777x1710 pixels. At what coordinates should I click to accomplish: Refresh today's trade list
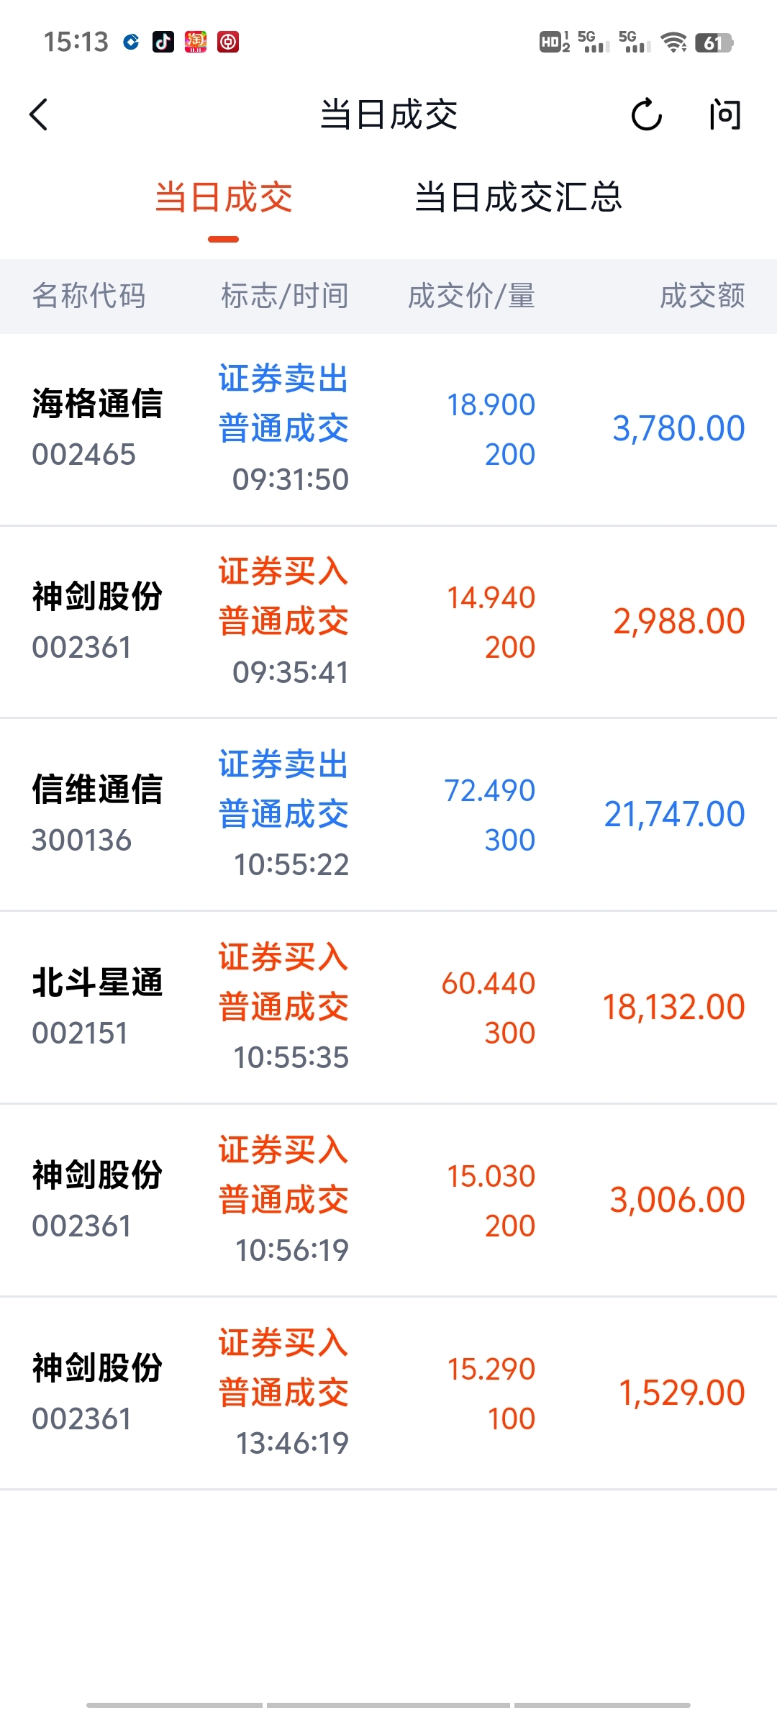click(x=646, y=114)
